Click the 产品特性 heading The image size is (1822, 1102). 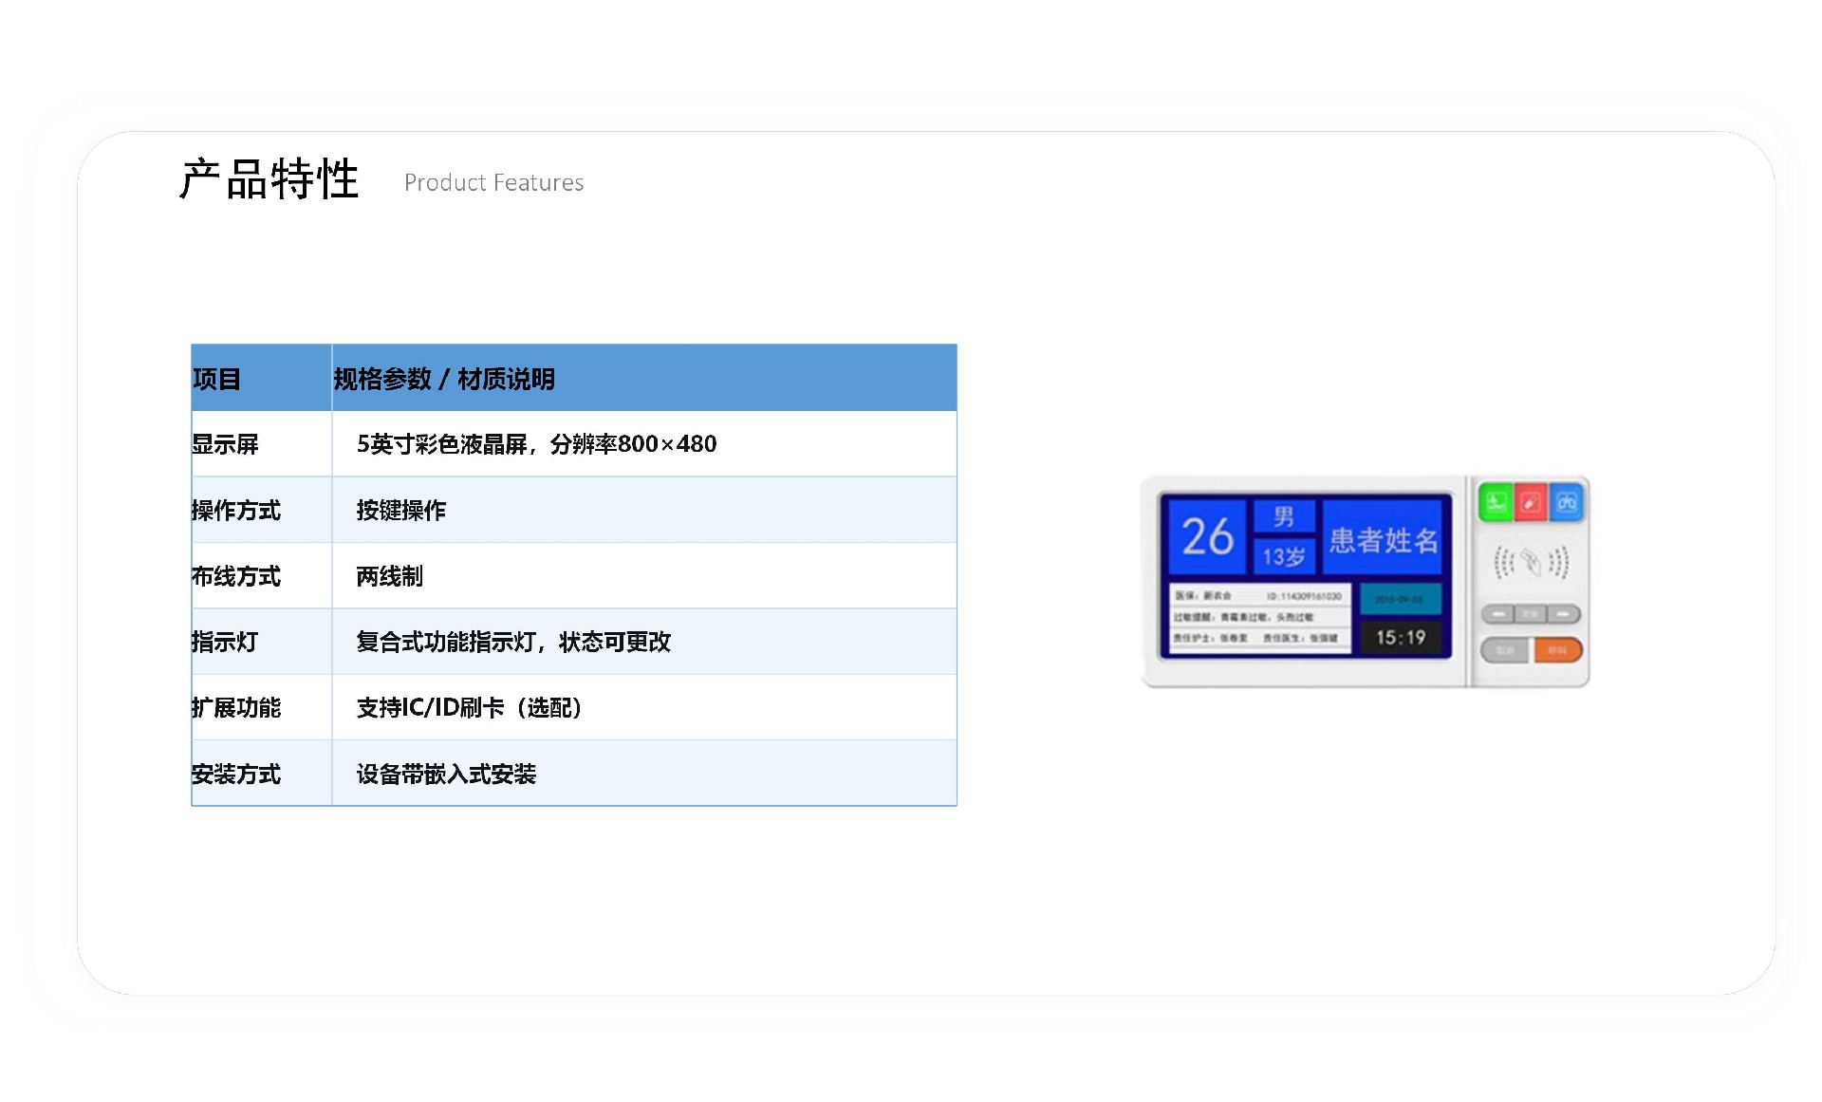click(x=270, y=179)
